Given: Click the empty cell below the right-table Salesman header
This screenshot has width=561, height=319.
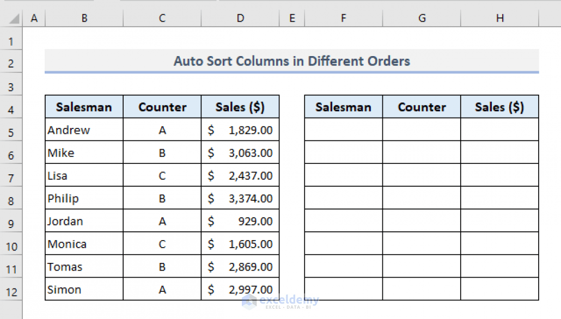Looking at the screenshot, I should click(343, 130).
